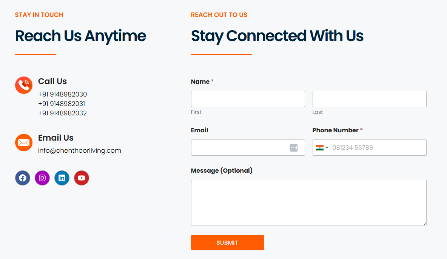Click the orange phone call icon

[24, 85]
